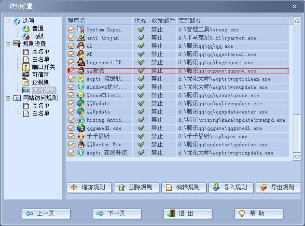Click the globe icon of the qqliveupdate.exe row

[81, 103]
